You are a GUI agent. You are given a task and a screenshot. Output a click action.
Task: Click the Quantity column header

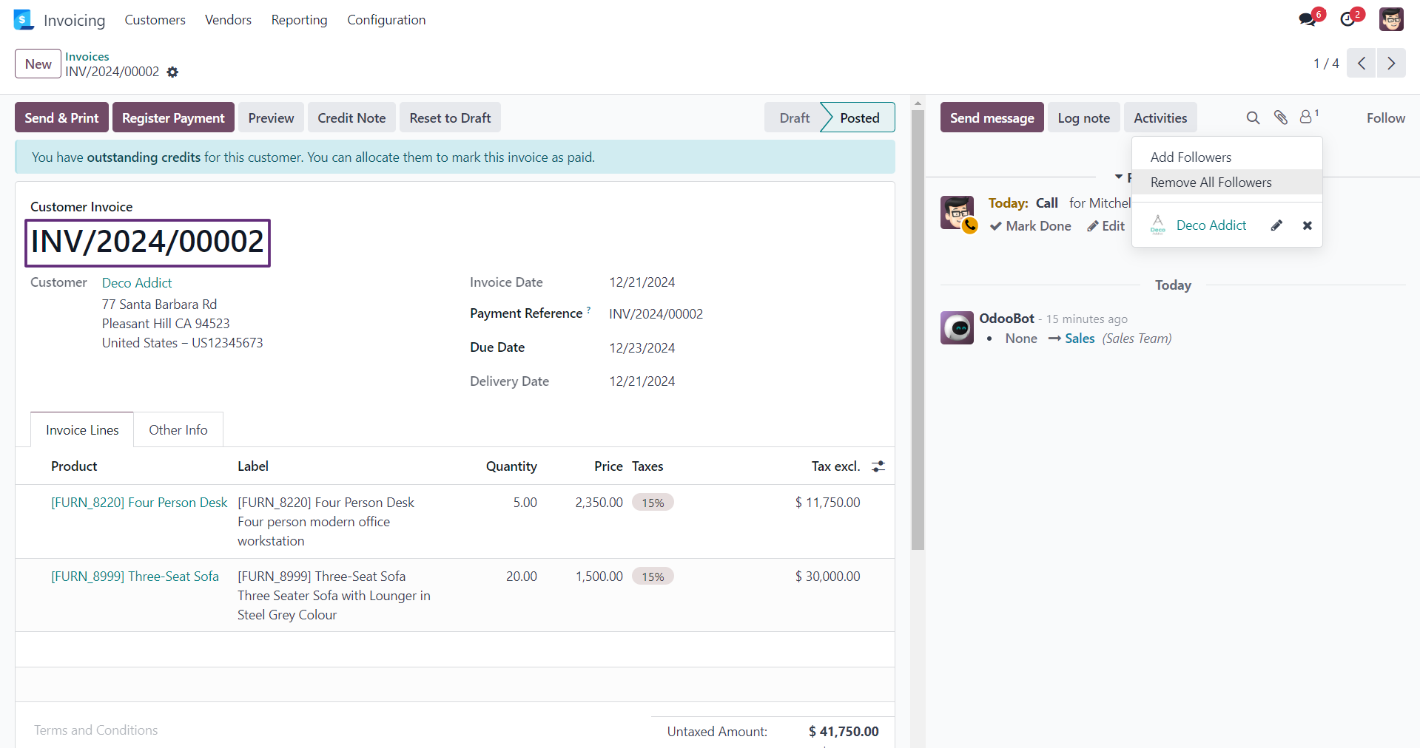(x=511, y=466)
